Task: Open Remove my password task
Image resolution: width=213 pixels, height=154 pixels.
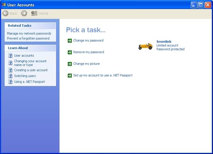Action: [x=89, y=52]
